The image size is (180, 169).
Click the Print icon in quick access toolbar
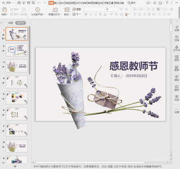click(x=28, y=3)
